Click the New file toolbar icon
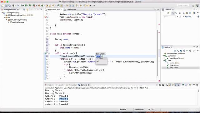The width and height of the screenshot is (200, 113). (x=2, y=6)
